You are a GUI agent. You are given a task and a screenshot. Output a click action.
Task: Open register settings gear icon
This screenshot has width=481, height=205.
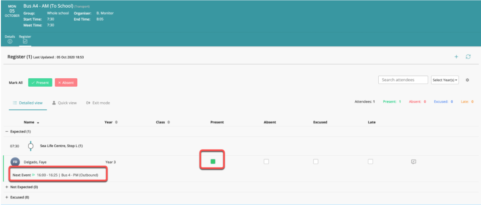(467, 80)
